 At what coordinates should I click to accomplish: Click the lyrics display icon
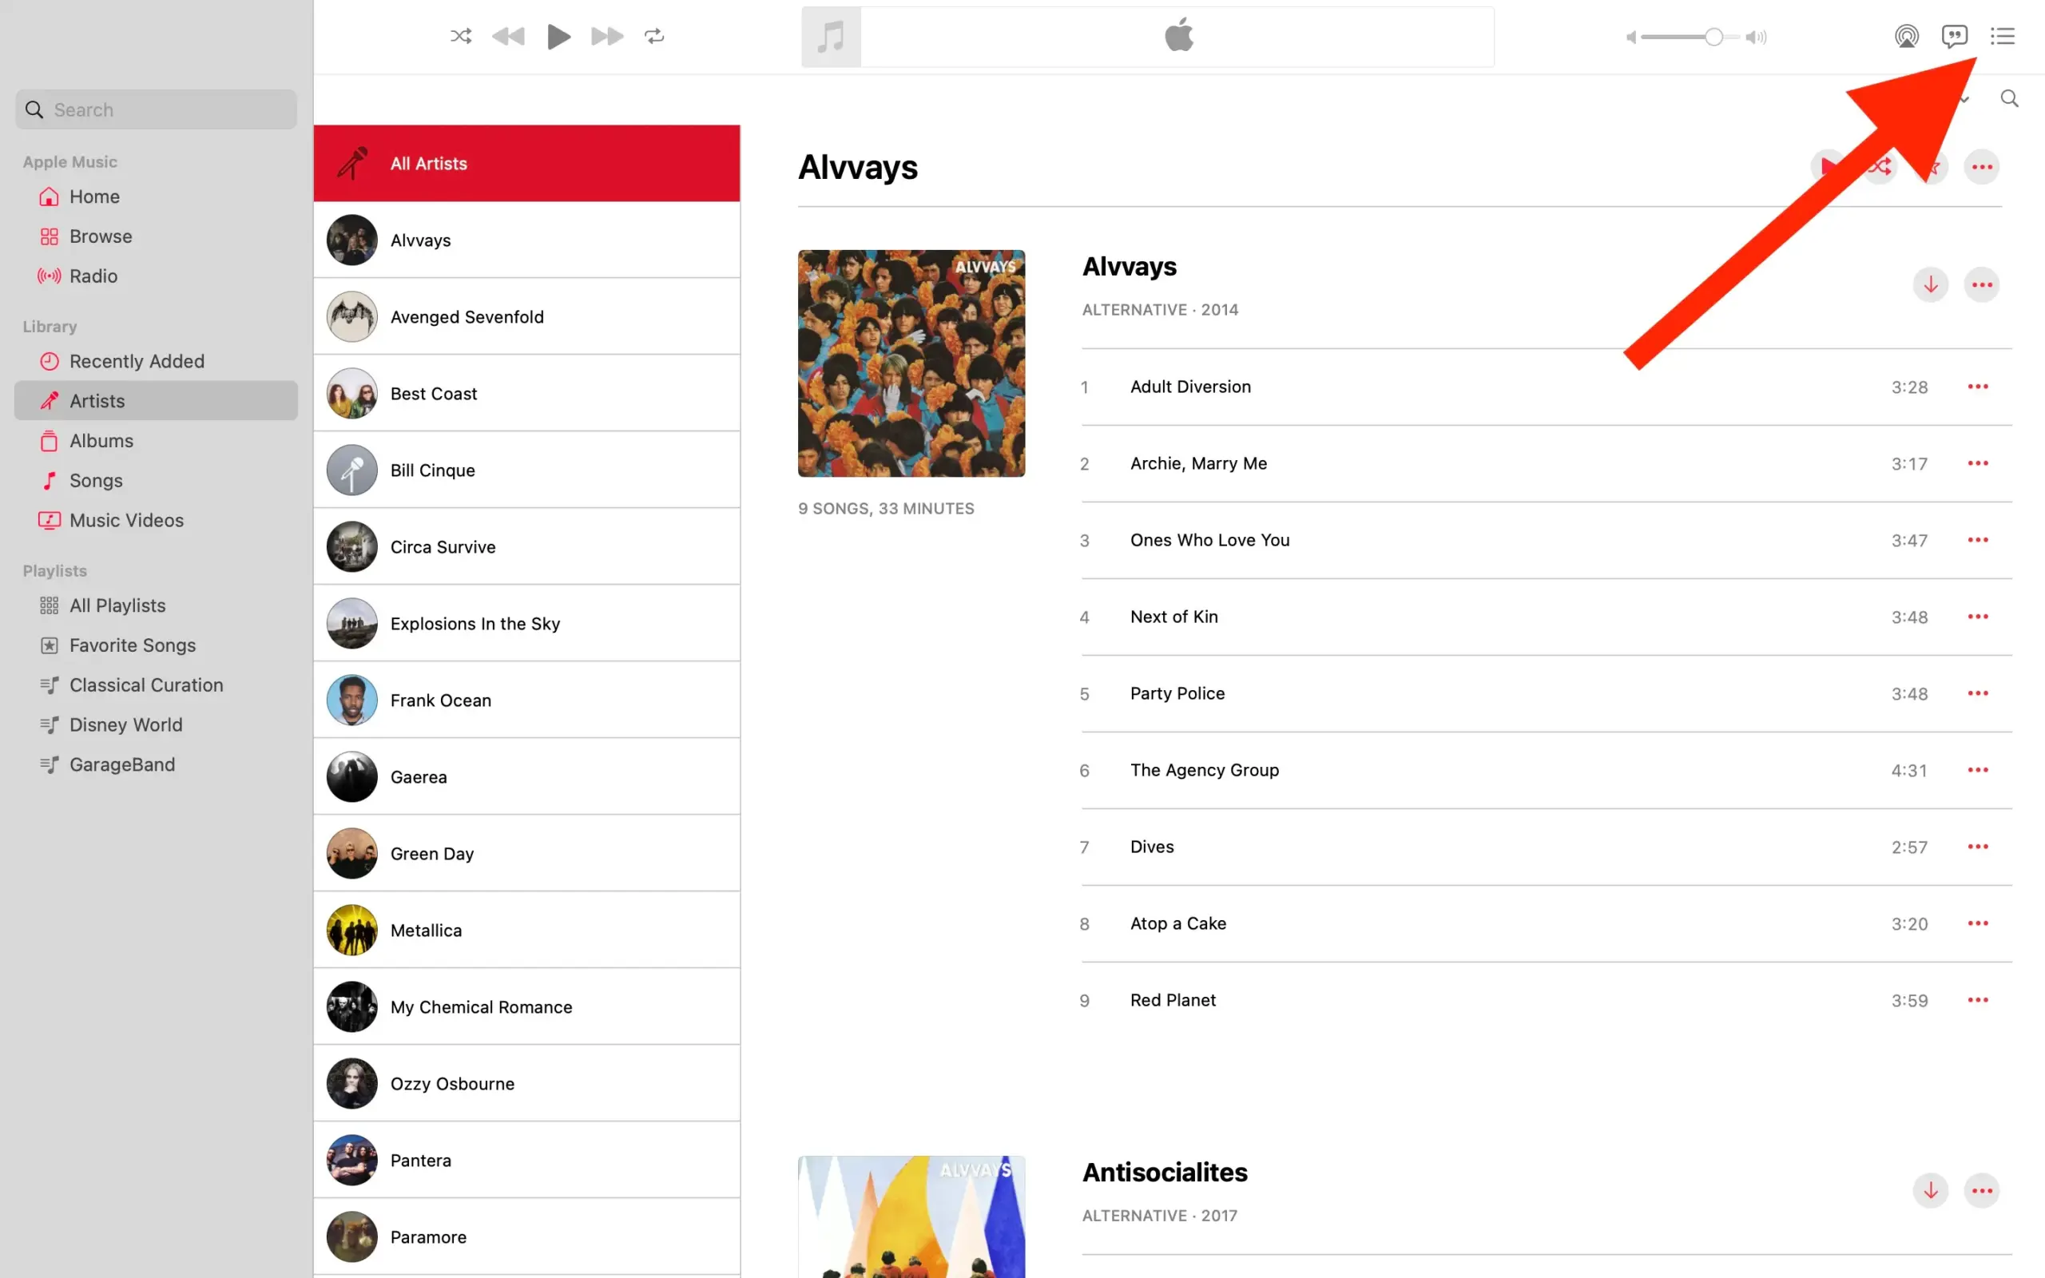1956,35
